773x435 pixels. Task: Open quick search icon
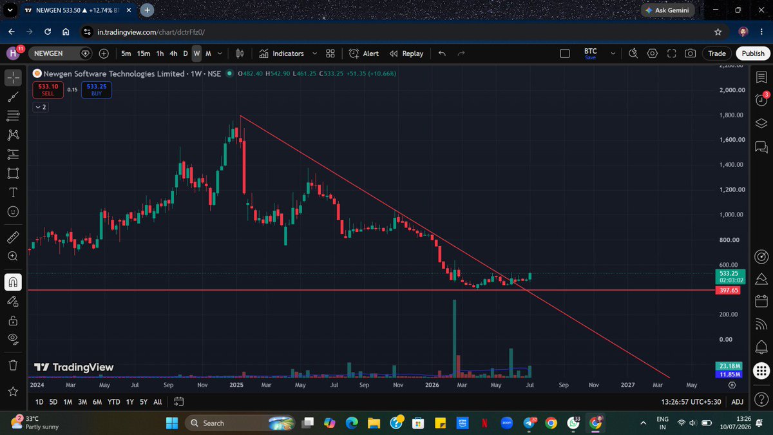(x=633, y=53)
